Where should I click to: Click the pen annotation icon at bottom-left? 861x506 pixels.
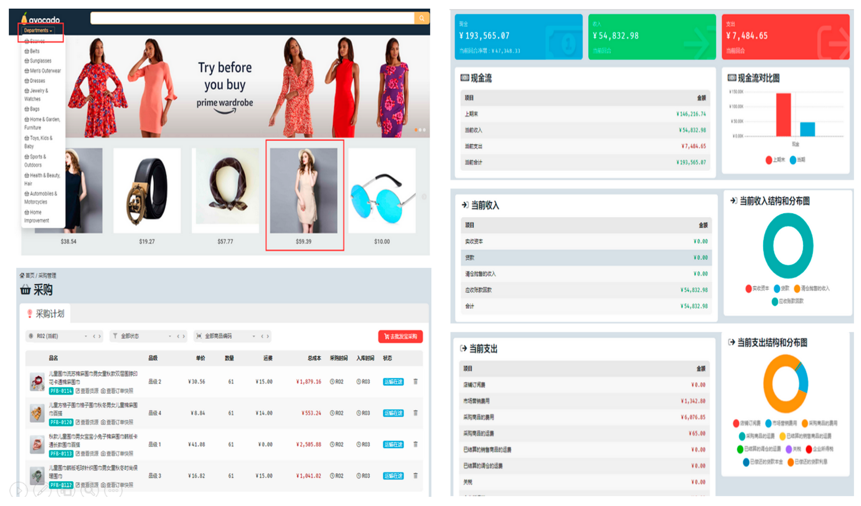point(42,491)
